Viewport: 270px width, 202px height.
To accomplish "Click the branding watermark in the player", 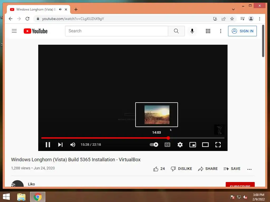I will 219,130.
